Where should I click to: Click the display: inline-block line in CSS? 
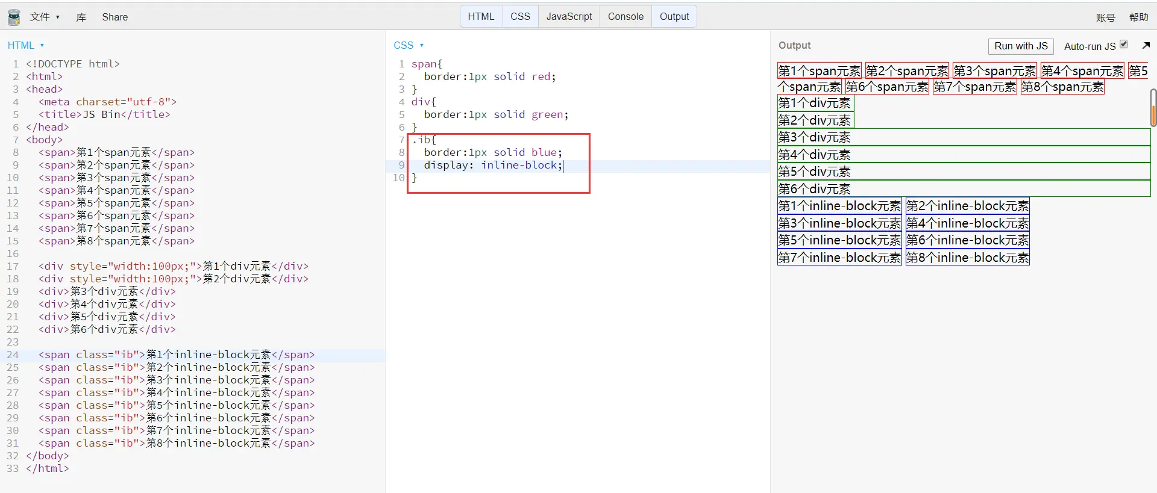(493, 165)
